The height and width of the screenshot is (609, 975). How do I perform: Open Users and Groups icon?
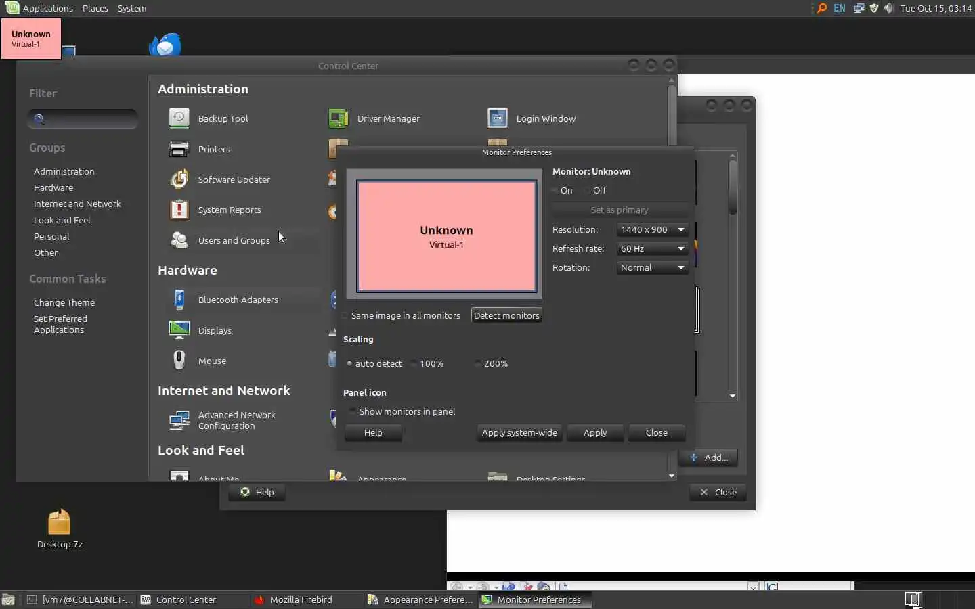[179, 240]
